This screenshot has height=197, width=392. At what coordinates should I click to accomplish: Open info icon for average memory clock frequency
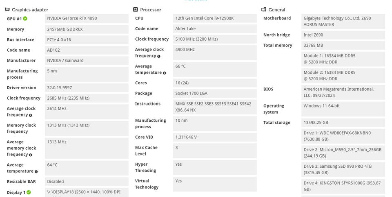click(31, 155)
